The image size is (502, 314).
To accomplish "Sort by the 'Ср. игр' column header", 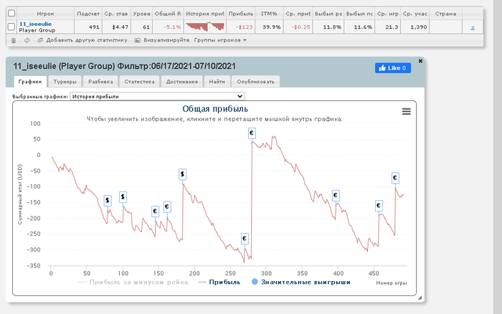I will [x=388, y=14].
